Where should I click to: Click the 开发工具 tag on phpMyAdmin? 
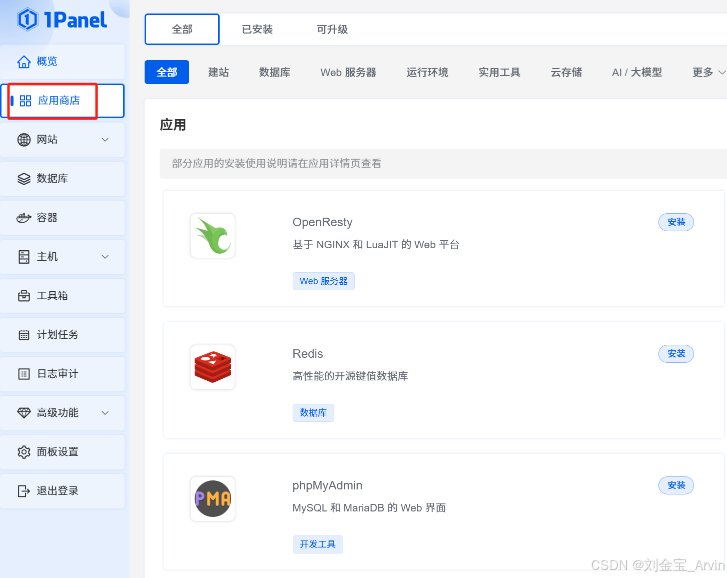[318, 544]
